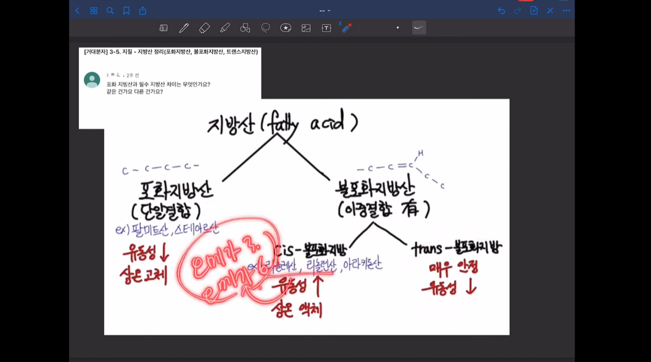Toggle the thumbnails grid view
651x362 pixels.
[x=93, y=10]
